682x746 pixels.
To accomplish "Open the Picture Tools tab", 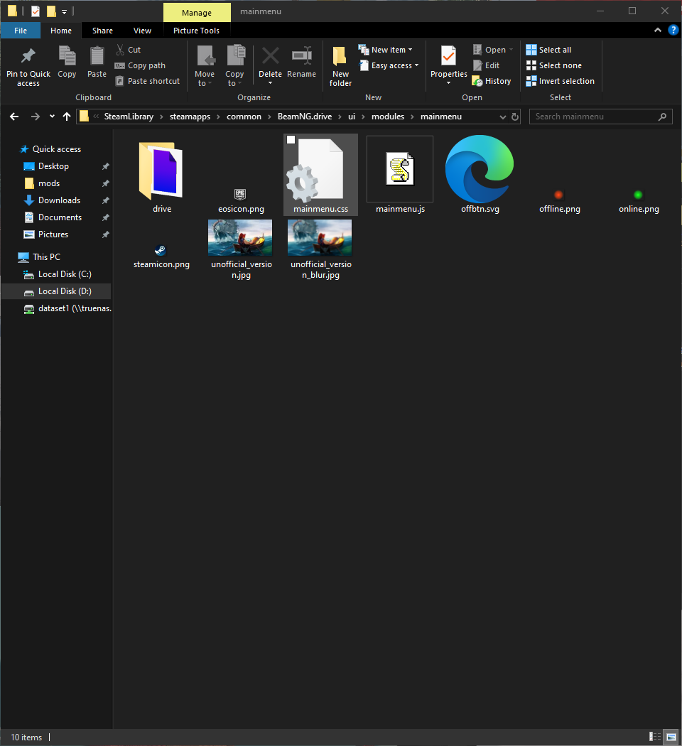I will pyautogui.click(x=196, y=31).
